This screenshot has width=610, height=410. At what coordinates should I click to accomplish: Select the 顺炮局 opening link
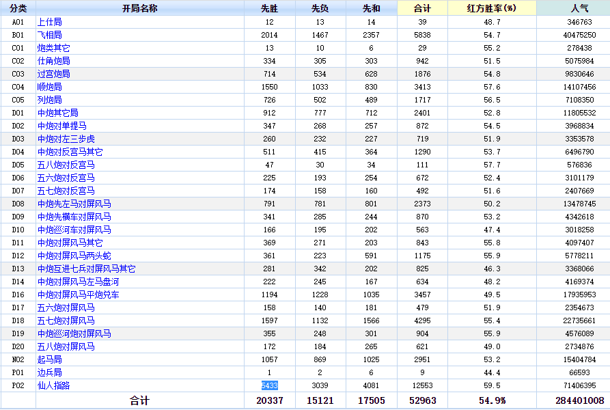(49, 87)
